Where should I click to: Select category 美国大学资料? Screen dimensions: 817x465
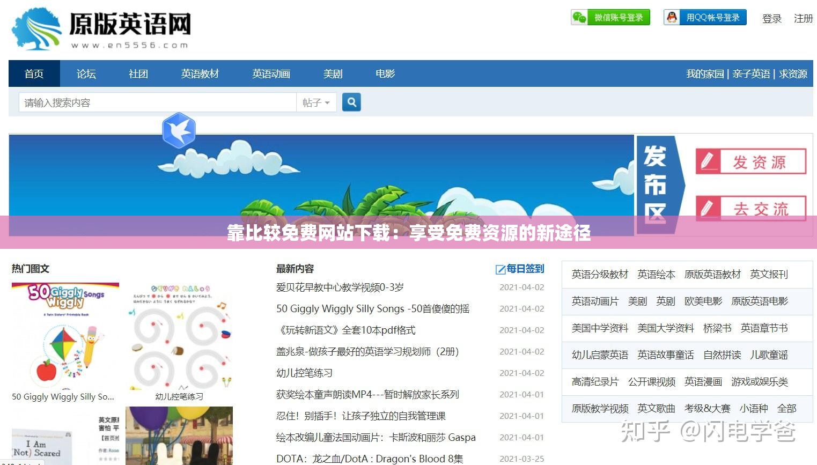pos(666,328)
